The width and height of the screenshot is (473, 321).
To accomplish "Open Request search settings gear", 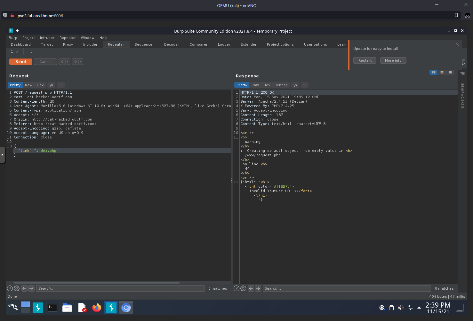I will [x=17, y=288].
